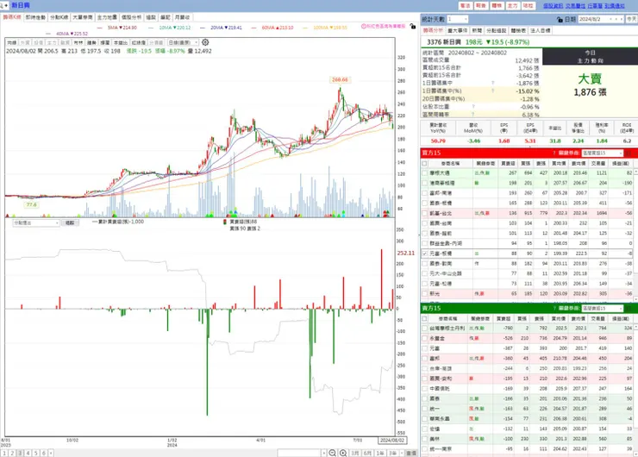Toggle the 趨勢 chart overlay button
The height and width of the screenshot is (457, 638).
(91, 42)
